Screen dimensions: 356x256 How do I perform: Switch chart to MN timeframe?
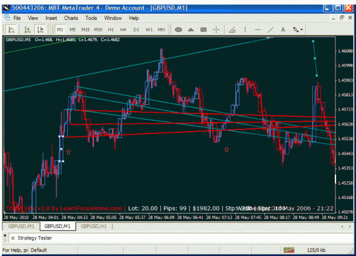tap(161, 30)
